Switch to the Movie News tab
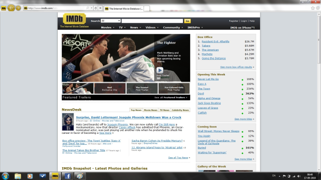 pos(150,110)
